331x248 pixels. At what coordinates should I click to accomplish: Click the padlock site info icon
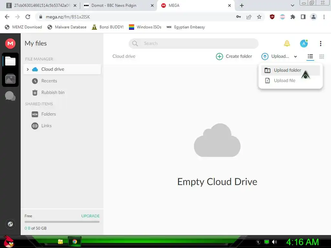tap(41, 17)
